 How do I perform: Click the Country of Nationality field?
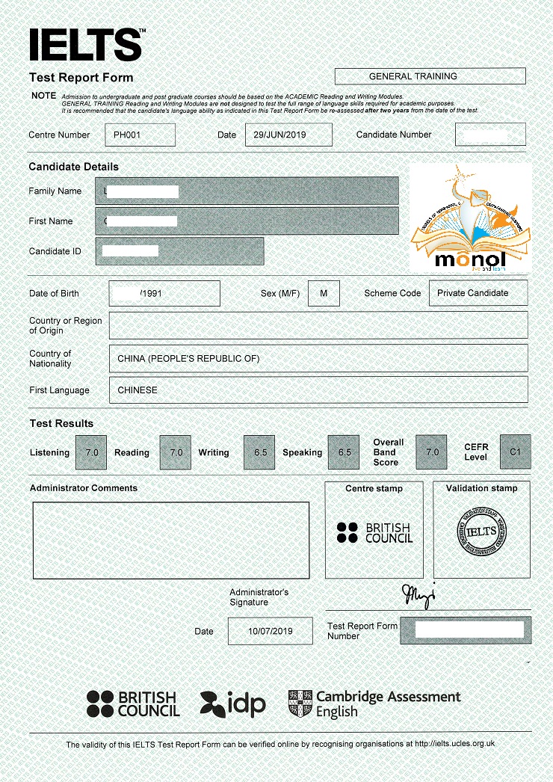318,359
